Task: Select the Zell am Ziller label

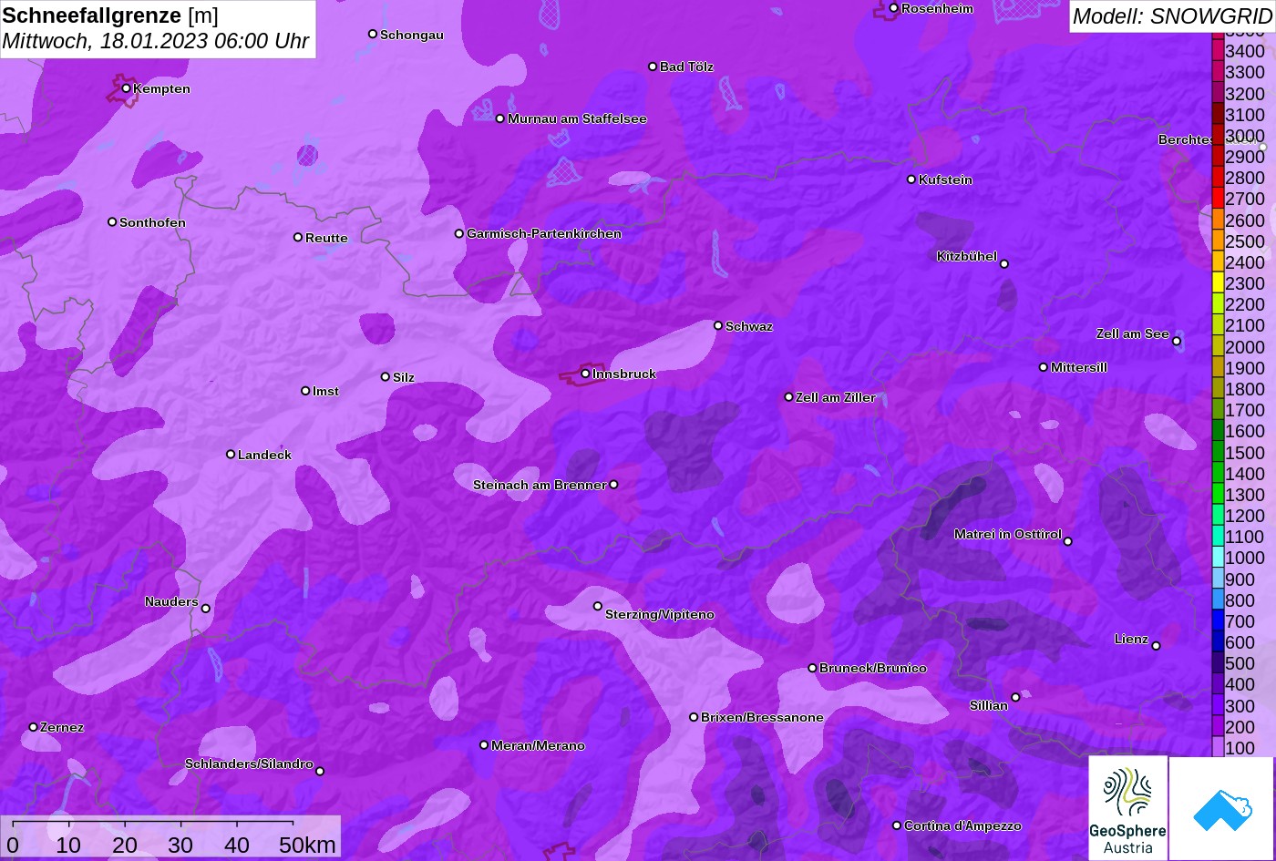Action: pyautogui.click(x=836, y=397)
